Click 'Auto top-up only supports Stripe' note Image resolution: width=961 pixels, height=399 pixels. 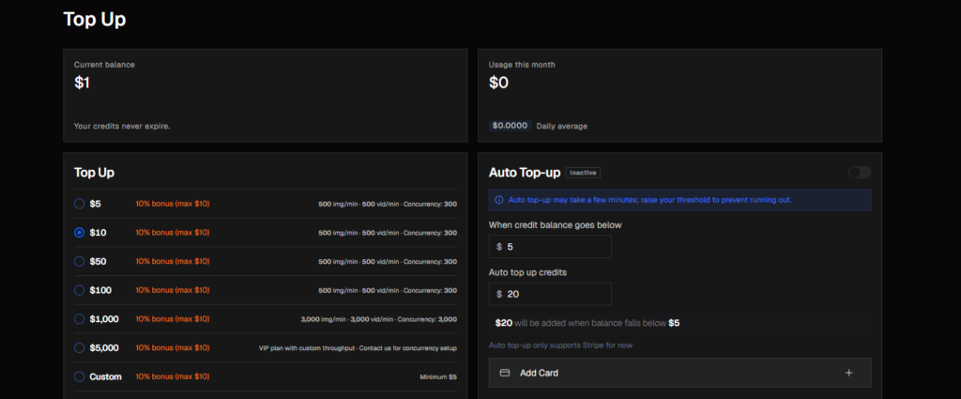(x=560, y=345)
